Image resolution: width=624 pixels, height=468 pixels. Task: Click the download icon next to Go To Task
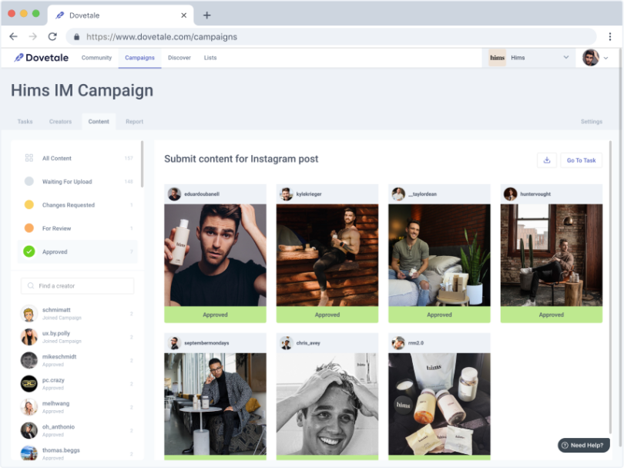pos(547,160)
